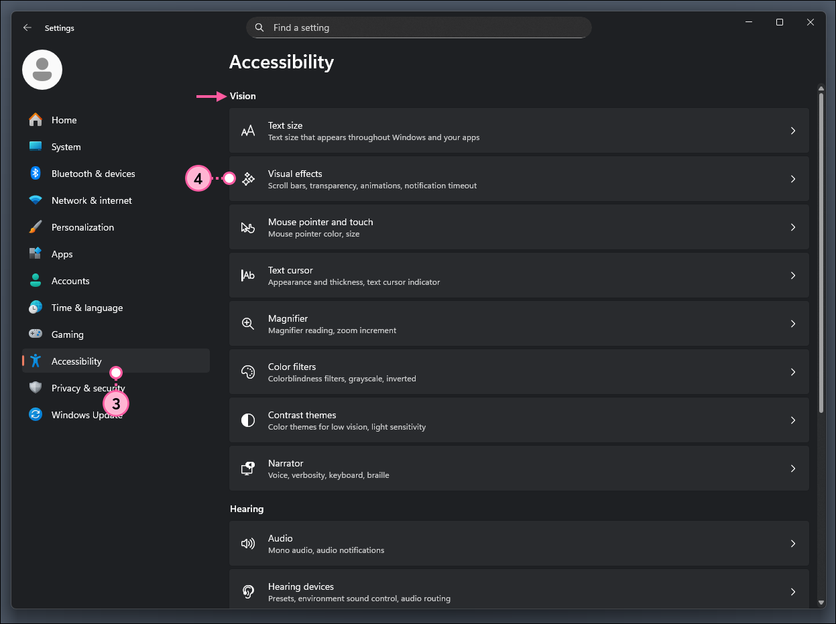Click the Windows Update icon
Viewport: 836px width, 624px height.
[35, 414]
